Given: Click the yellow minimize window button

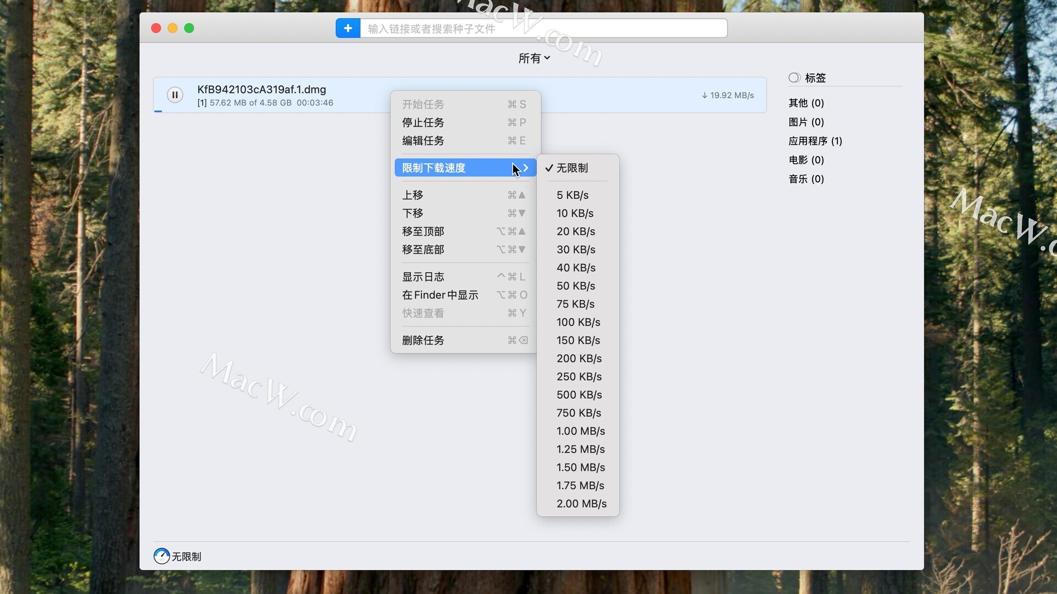Looking at the screenshot, I should (173, 28).
